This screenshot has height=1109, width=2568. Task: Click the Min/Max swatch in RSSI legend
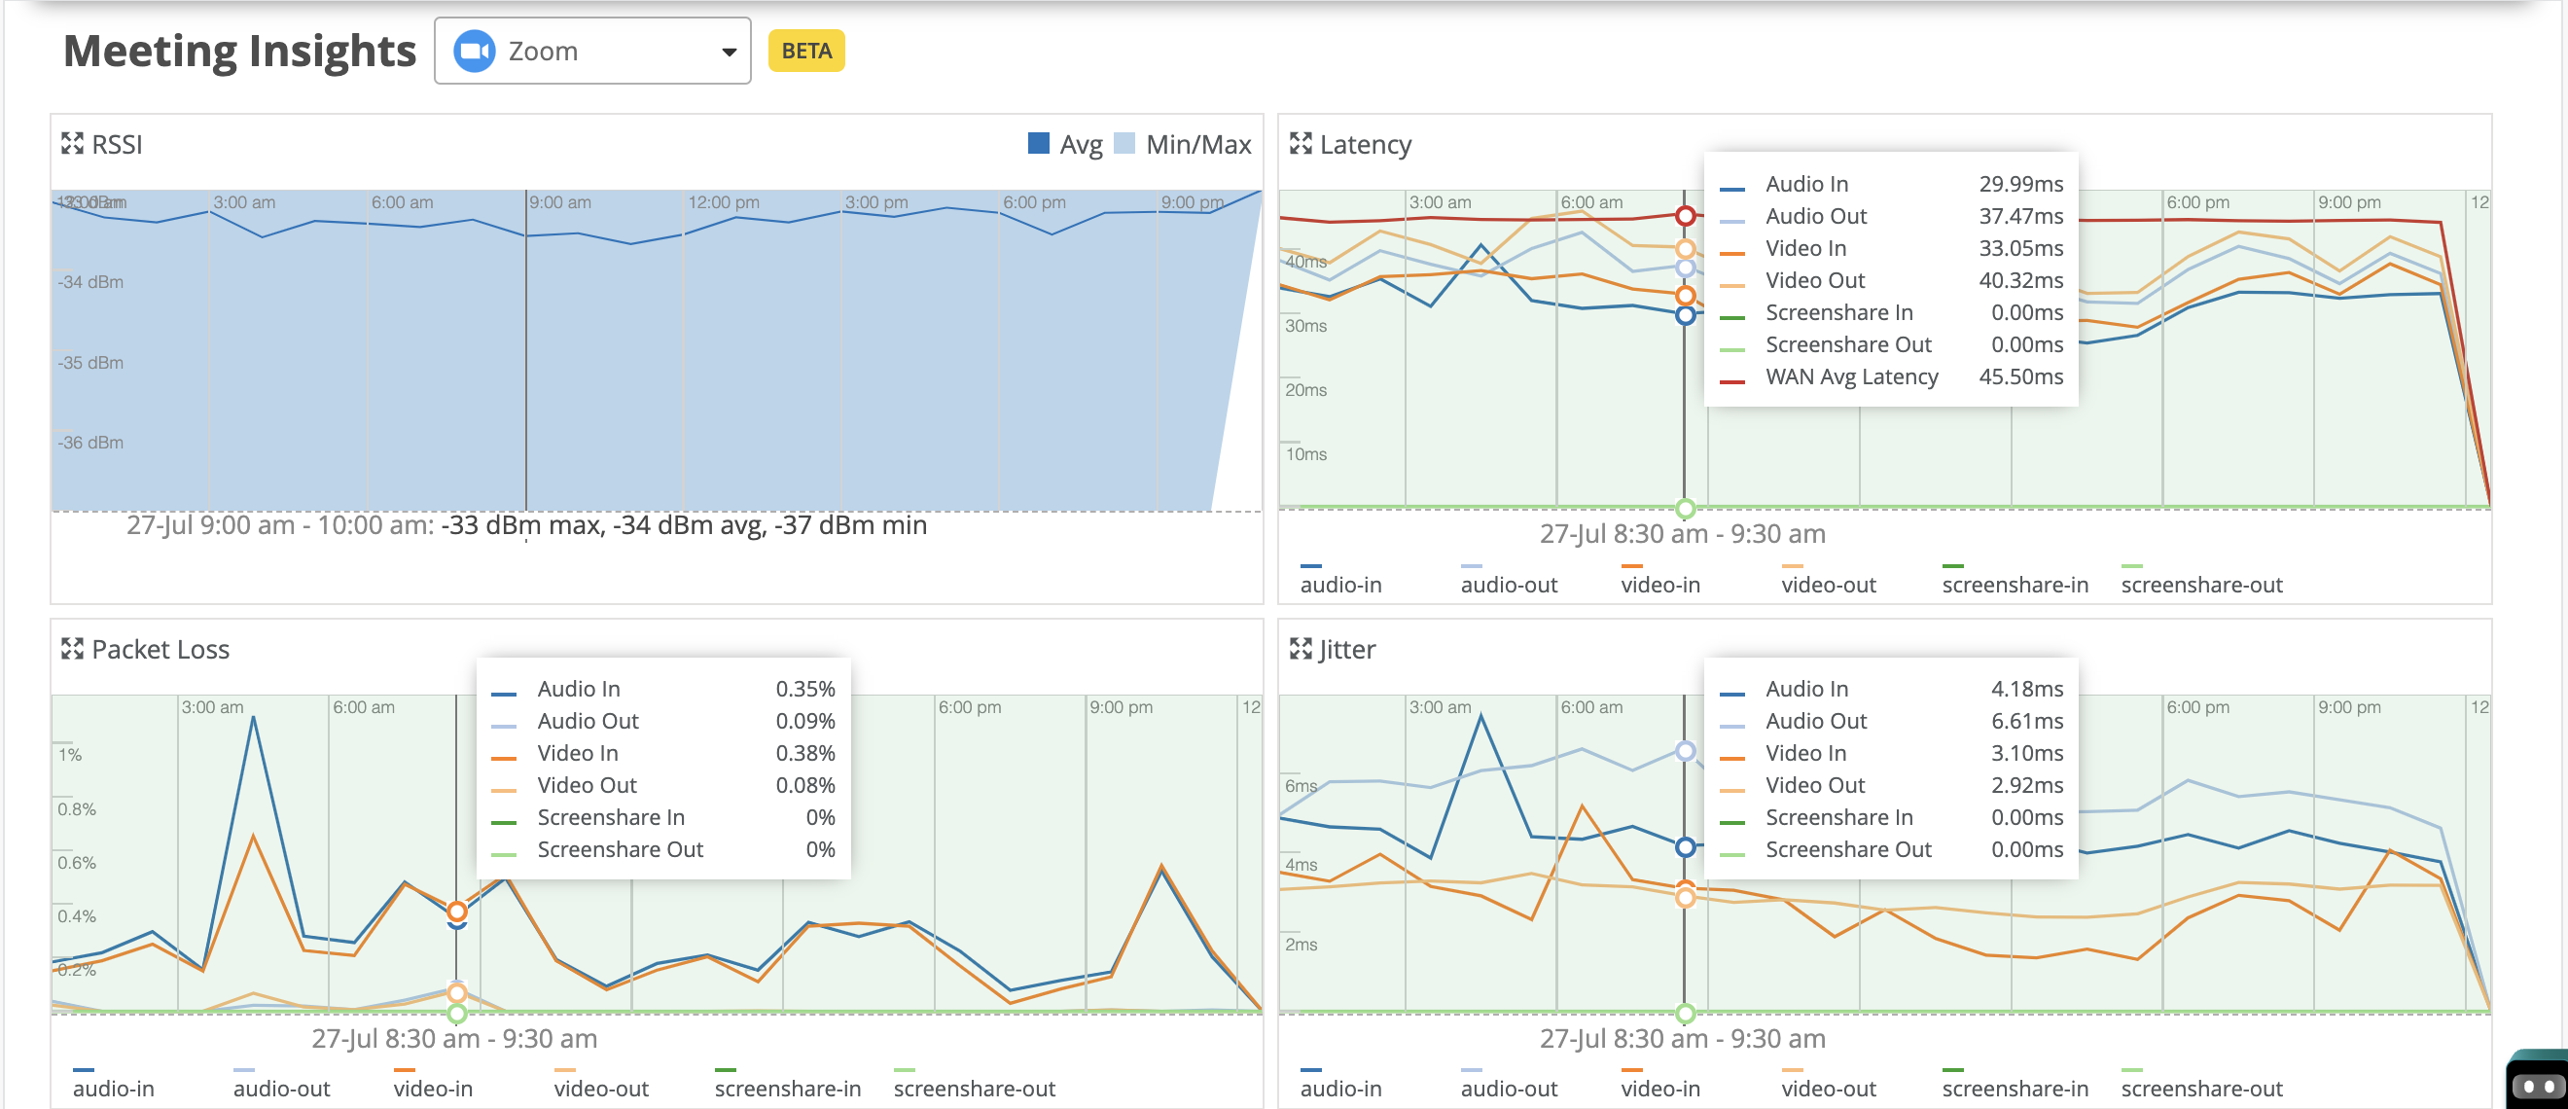(x=1124, y=144)
